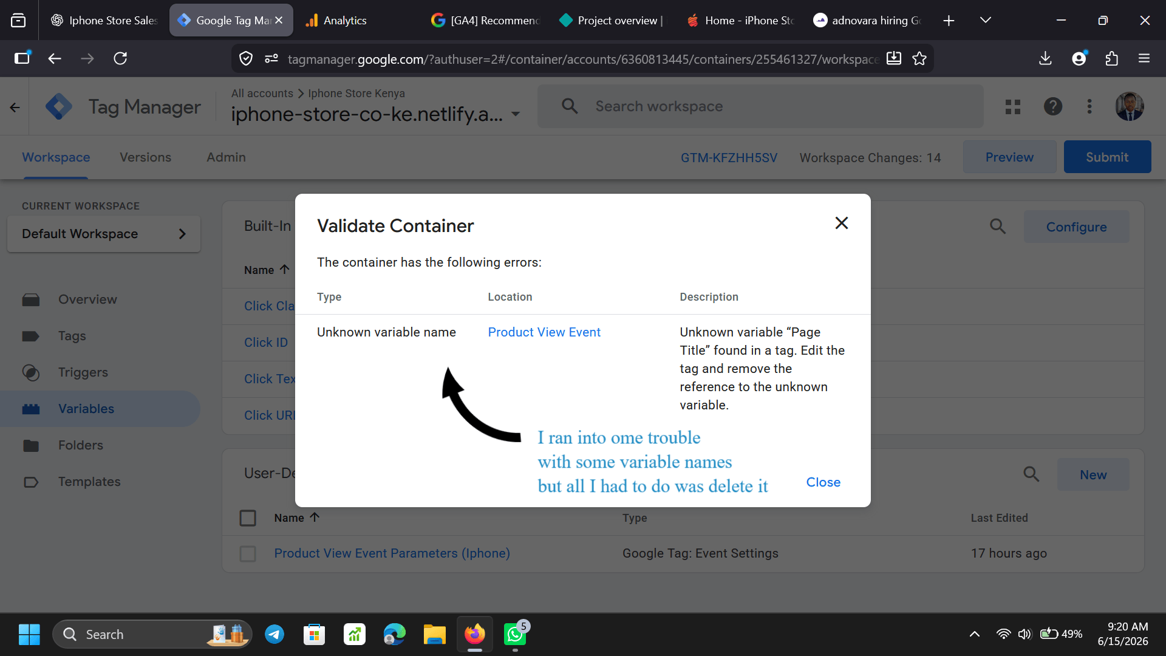Toggle the browser sidebar icon
The width and height of the screenshot is (1166, 656).
click(22, 58)
